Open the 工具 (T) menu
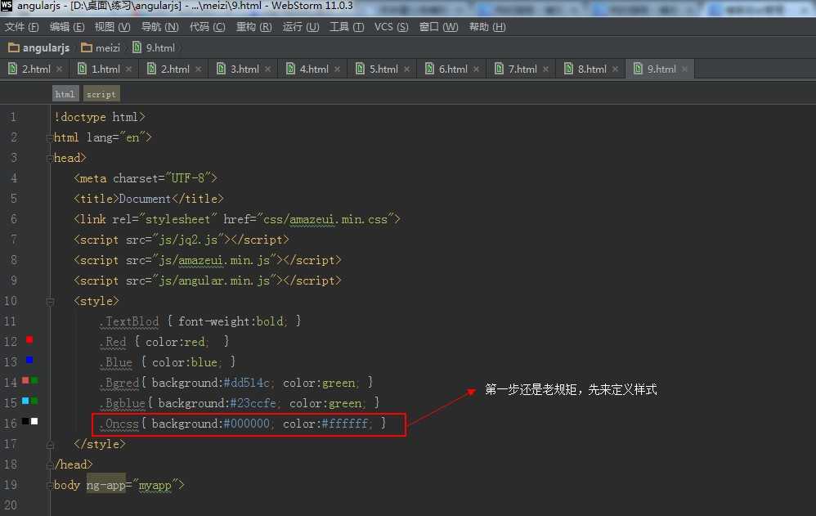Image resolution: width=816 pixels, height=516 pixels. coord(347,27)
